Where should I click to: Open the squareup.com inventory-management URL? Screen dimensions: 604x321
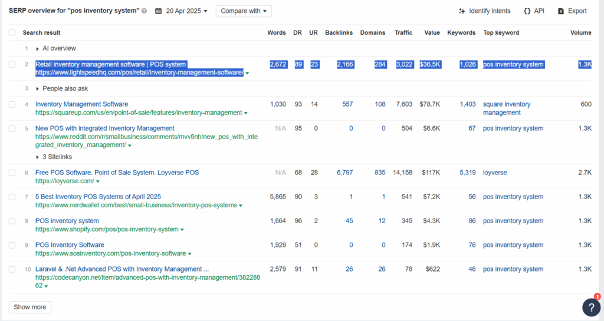139,112
